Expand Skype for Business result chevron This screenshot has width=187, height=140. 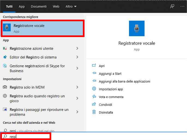(x=77, y=68)
